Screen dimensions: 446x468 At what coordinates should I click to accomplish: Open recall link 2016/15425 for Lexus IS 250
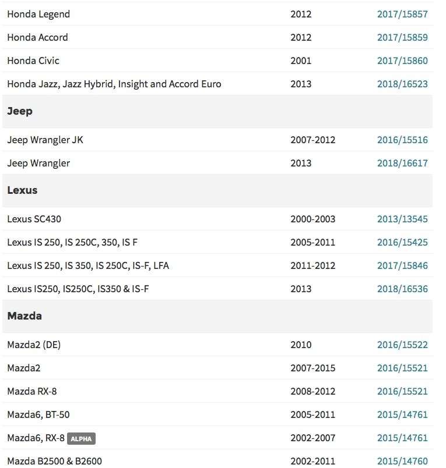pos(402,242)
